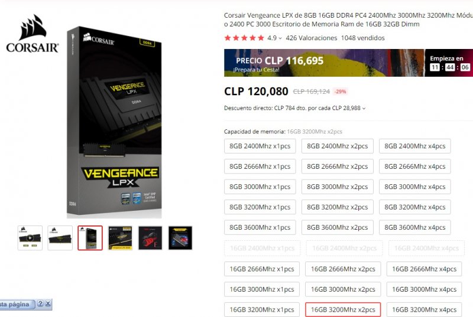Click the five-star rating icons
Screen dimensions: 473x317
pos(244,38)
